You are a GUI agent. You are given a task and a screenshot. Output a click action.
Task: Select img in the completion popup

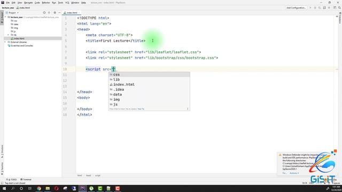pos(149,100)
